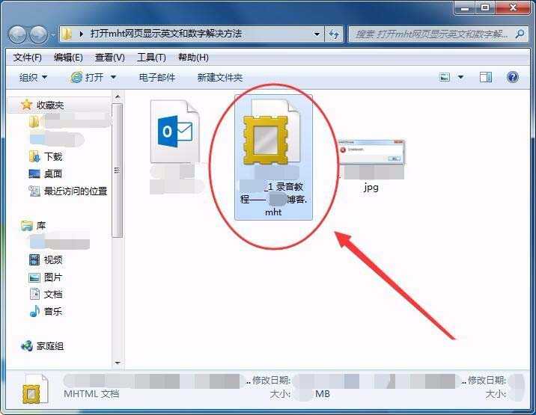
Task: Open the 下载 folder in favorites
Action: click(x=52, y=156)
